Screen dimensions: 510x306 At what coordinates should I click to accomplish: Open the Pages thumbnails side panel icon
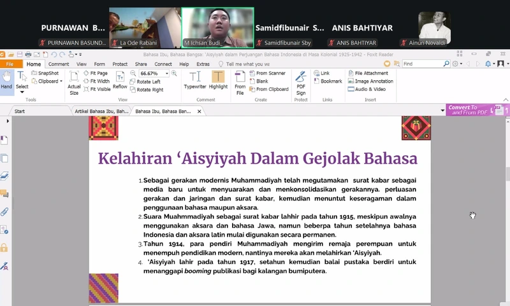click(x=4, y=158)
